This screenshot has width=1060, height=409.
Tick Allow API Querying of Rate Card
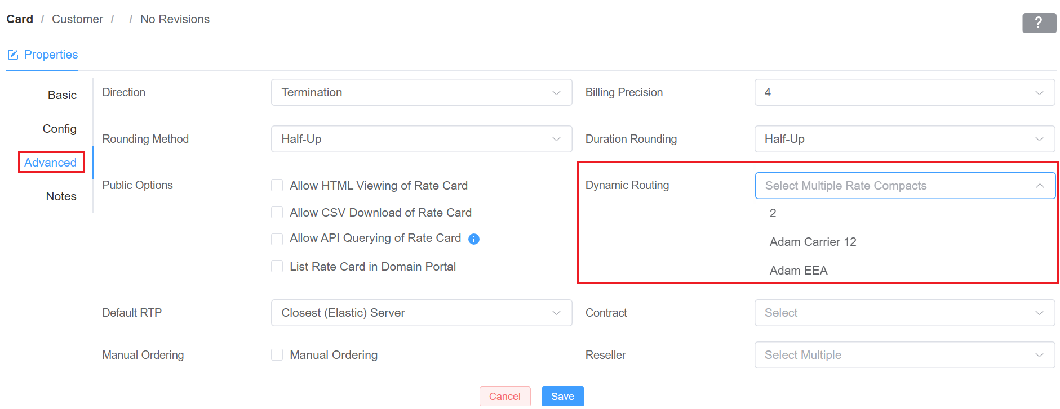coord(277,239)
